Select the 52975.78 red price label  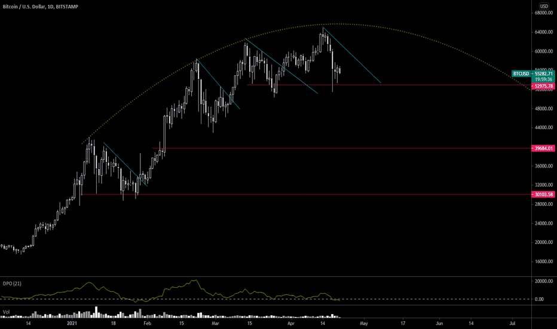[543, 86]
